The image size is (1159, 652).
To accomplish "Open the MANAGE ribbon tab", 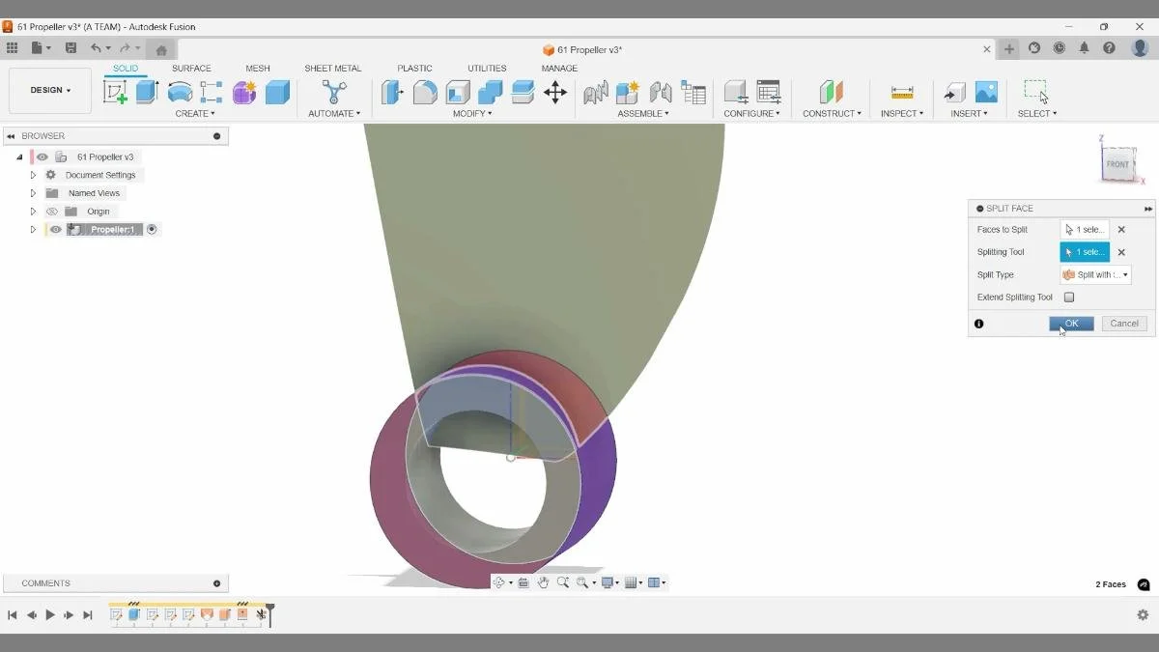I will click(559, 68).
